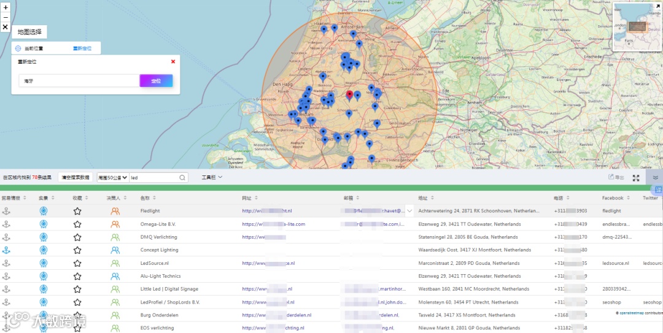Expand the table to fullscreen
The height and width of the screenshot is (333, 663).
[636, 178]
